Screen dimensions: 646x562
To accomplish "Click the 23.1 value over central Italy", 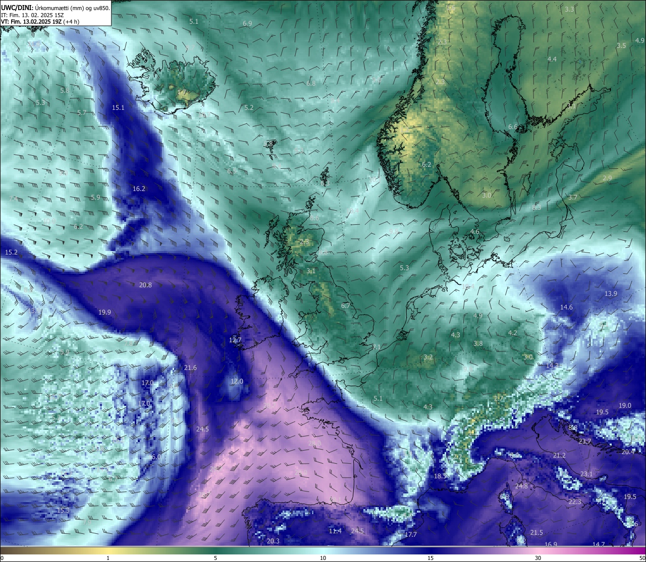I will tap(586, 474).
